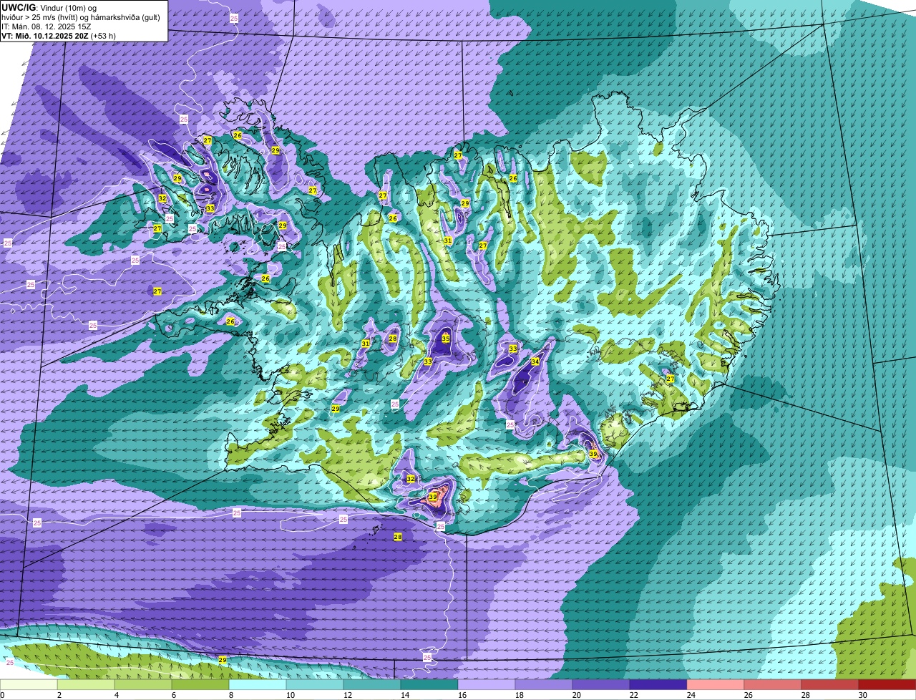Click the color bar tick label 16
Screen dimensions: 916x700
(462, 695)
